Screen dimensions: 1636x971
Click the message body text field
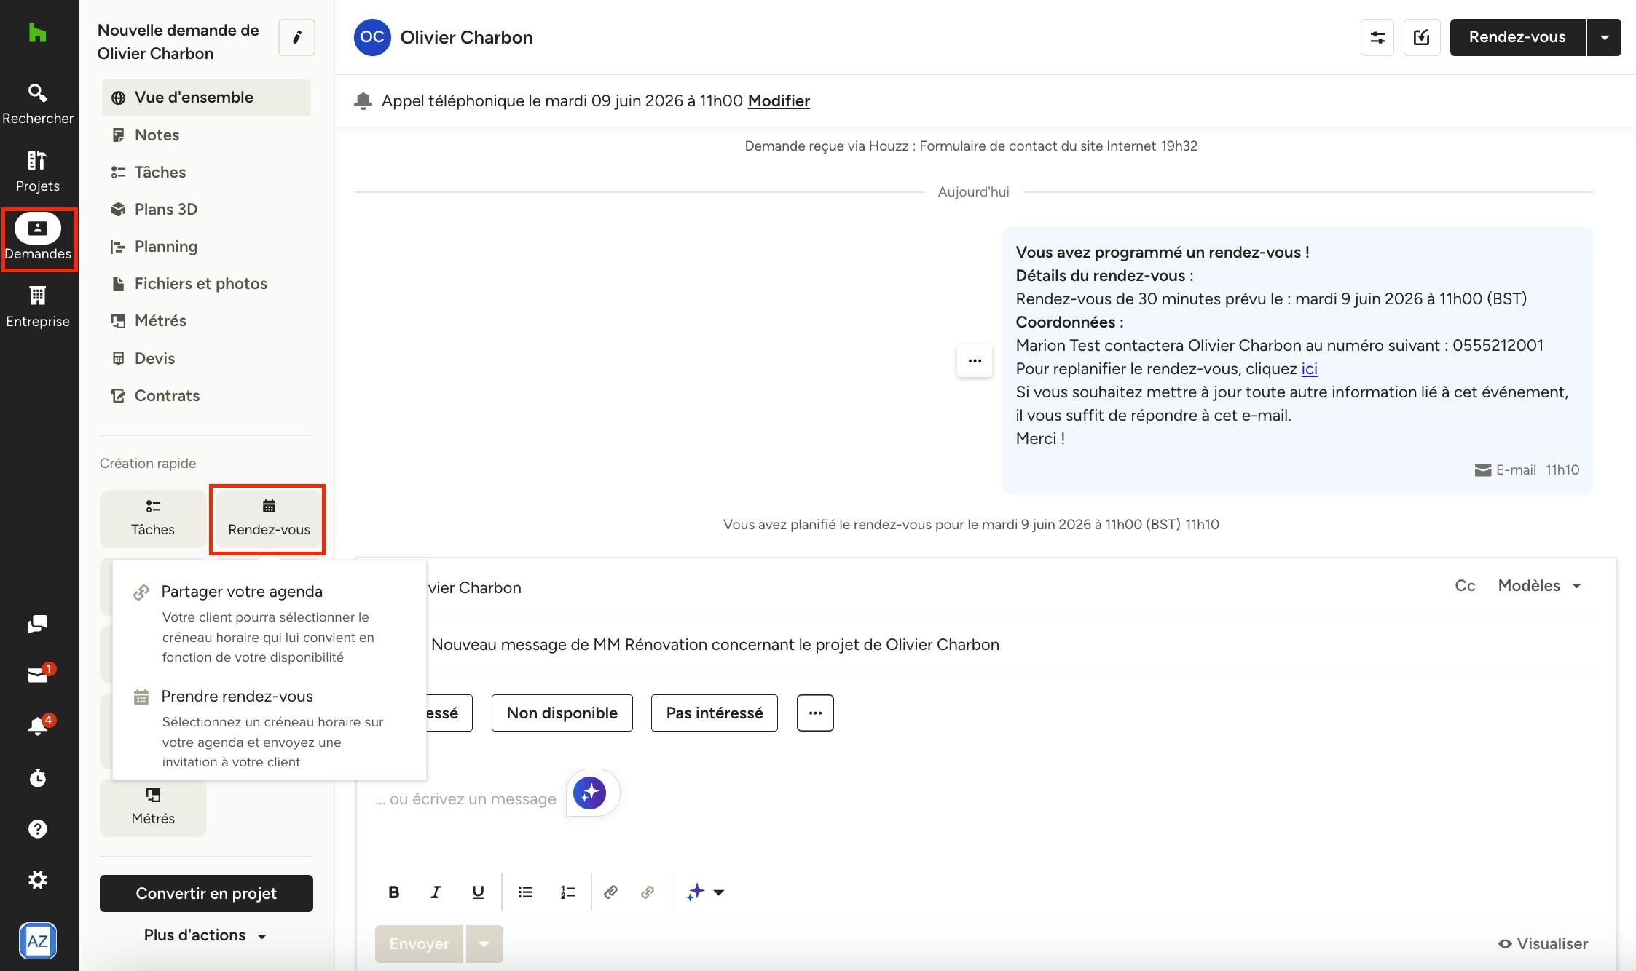tap(466, 799)
